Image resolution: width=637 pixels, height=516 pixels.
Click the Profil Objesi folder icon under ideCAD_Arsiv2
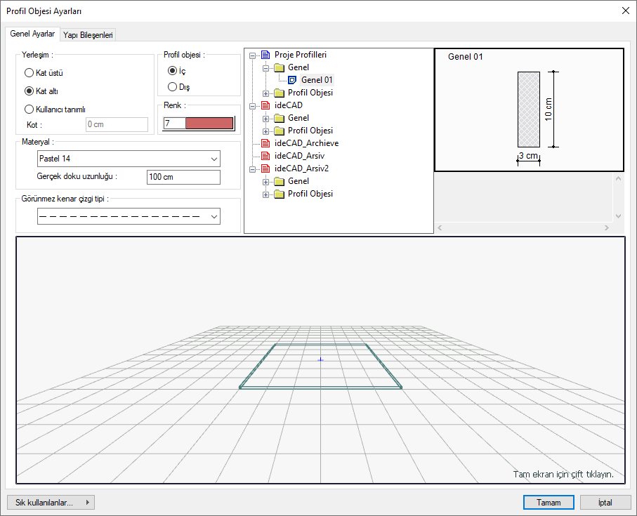pyautogui.click(x=279, y=194)
